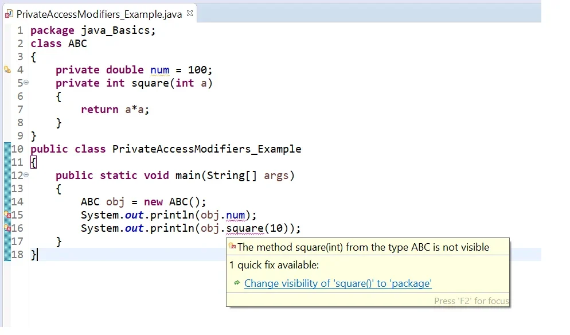Click the error marker on line 15
The height and width of the screenshot is (335, 570).
pyautogui.click(x=7, y=215)
